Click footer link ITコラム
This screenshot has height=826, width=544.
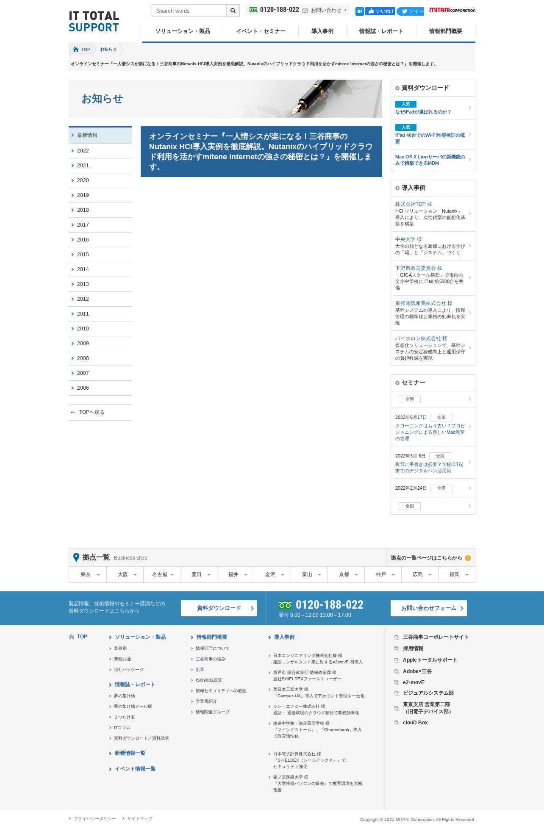122,728
